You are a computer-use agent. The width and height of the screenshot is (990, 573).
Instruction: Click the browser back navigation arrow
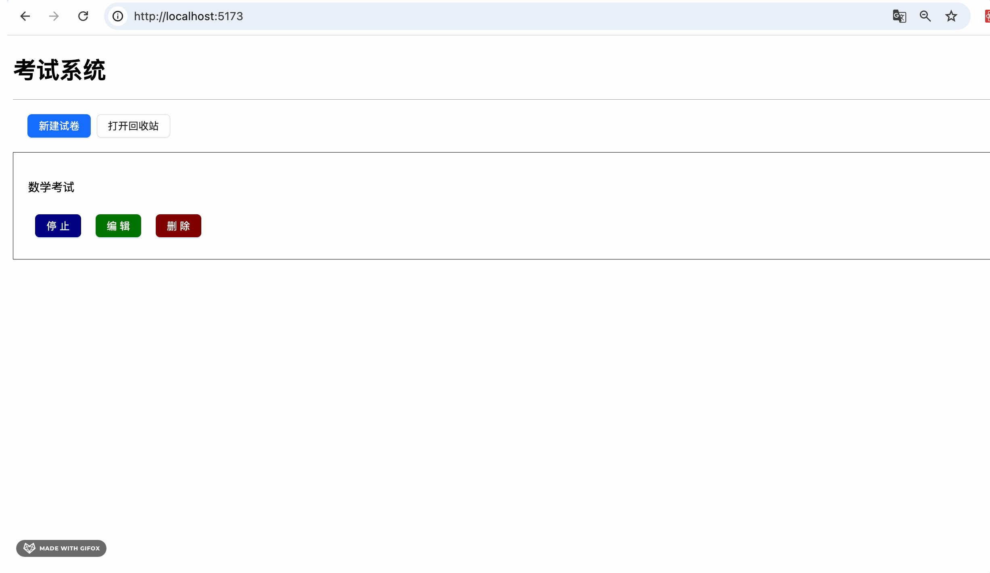click(25, 16)
